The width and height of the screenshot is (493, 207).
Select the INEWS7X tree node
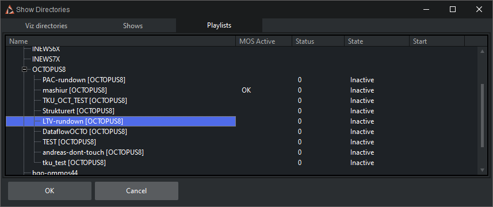pos(46,59)
